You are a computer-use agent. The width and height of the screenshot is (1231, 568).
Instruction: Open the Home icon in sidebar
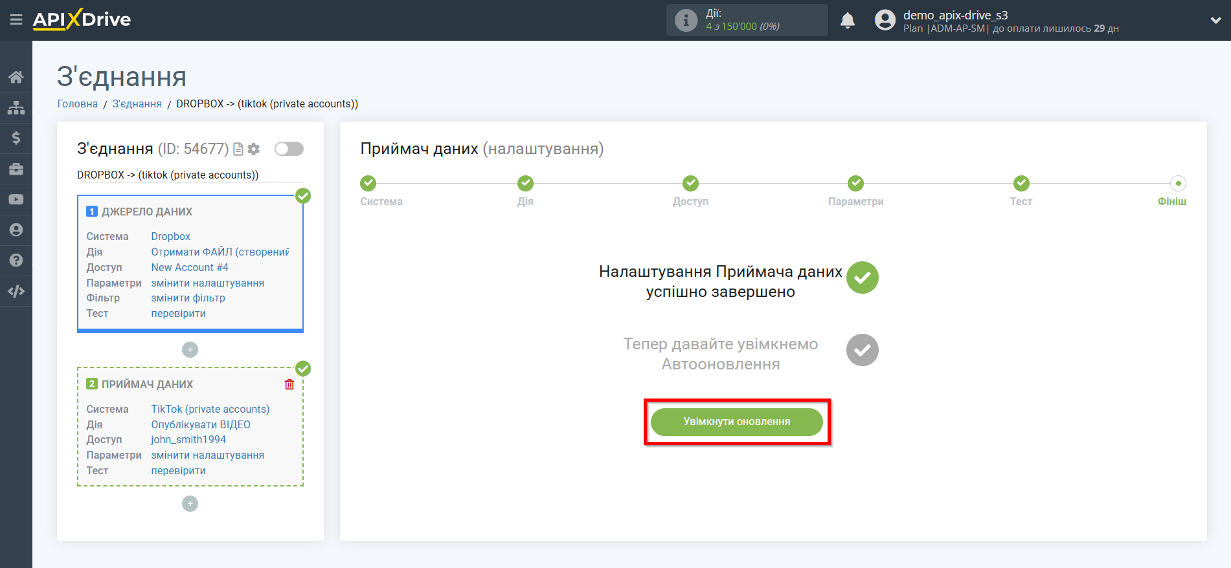pyautogui.click(x=16, y=78)
